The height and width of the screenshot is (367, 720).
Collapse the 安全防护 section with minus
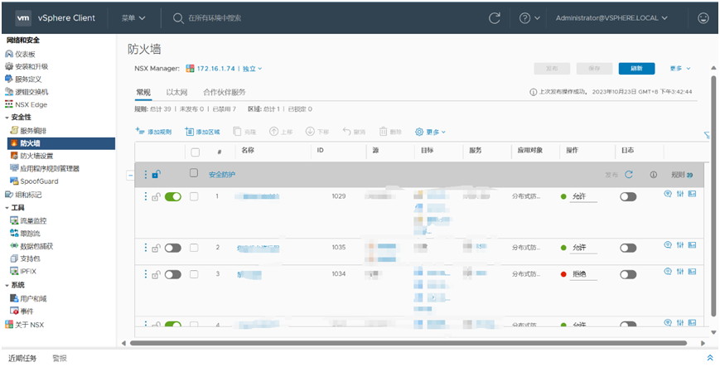(130, 175)
